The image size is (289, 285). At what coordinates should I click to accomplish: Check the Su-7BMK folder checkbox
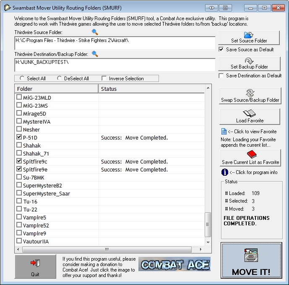click(19, 177)
